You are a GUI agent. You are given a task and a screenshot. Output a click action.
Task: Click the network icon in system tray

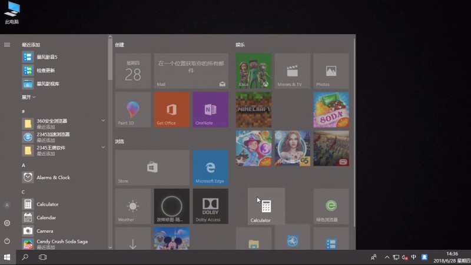(396, 257)
